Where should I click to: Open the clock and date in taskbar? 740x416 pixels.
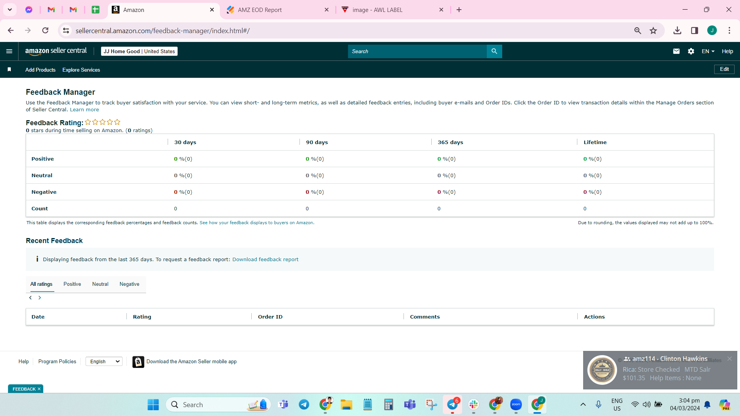pyautogui.click(x=684, y=404)
